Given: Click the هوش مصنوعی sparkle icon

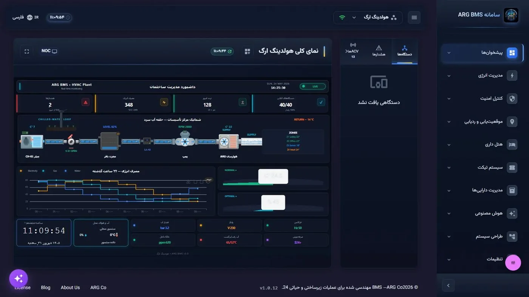Looking at the screenshot, I should click(x=512, y=213).
